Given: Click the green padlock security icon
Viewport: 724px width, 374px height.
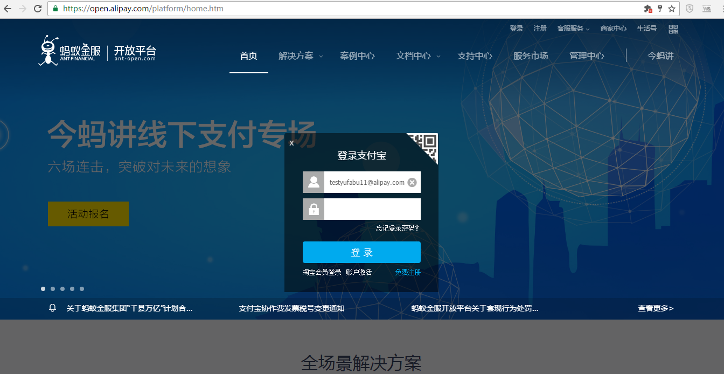Looking at the screenshot, I should click(x=55, y=9).
